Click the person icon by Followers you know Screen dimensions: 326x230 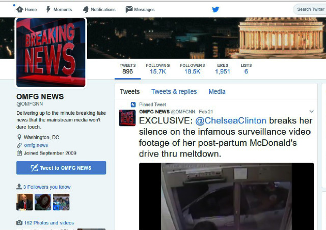19,187
